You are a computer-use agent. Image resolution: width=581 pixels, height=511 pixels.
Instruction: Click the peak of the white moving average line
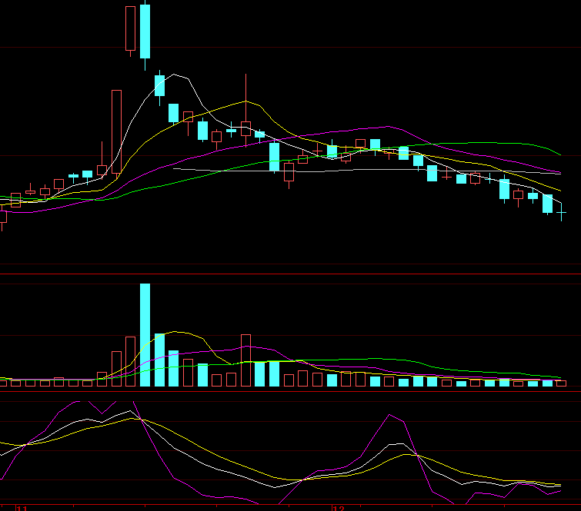pyautogui.click(x=176, y=75)
